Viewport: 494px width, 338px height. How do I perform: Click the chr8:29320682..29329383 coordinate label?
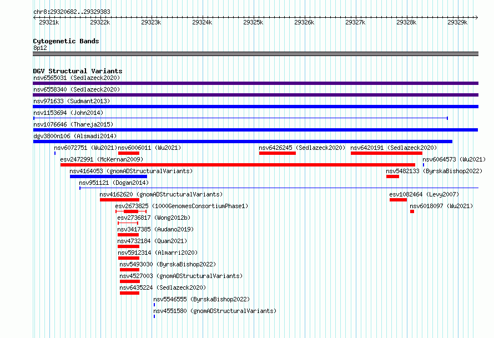72,12
